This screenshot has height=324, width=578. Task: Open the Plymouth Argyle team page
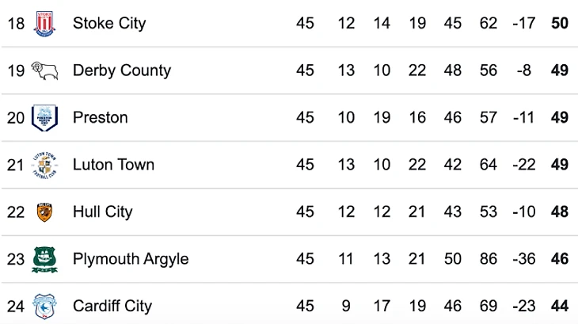[x=131, y=259]
